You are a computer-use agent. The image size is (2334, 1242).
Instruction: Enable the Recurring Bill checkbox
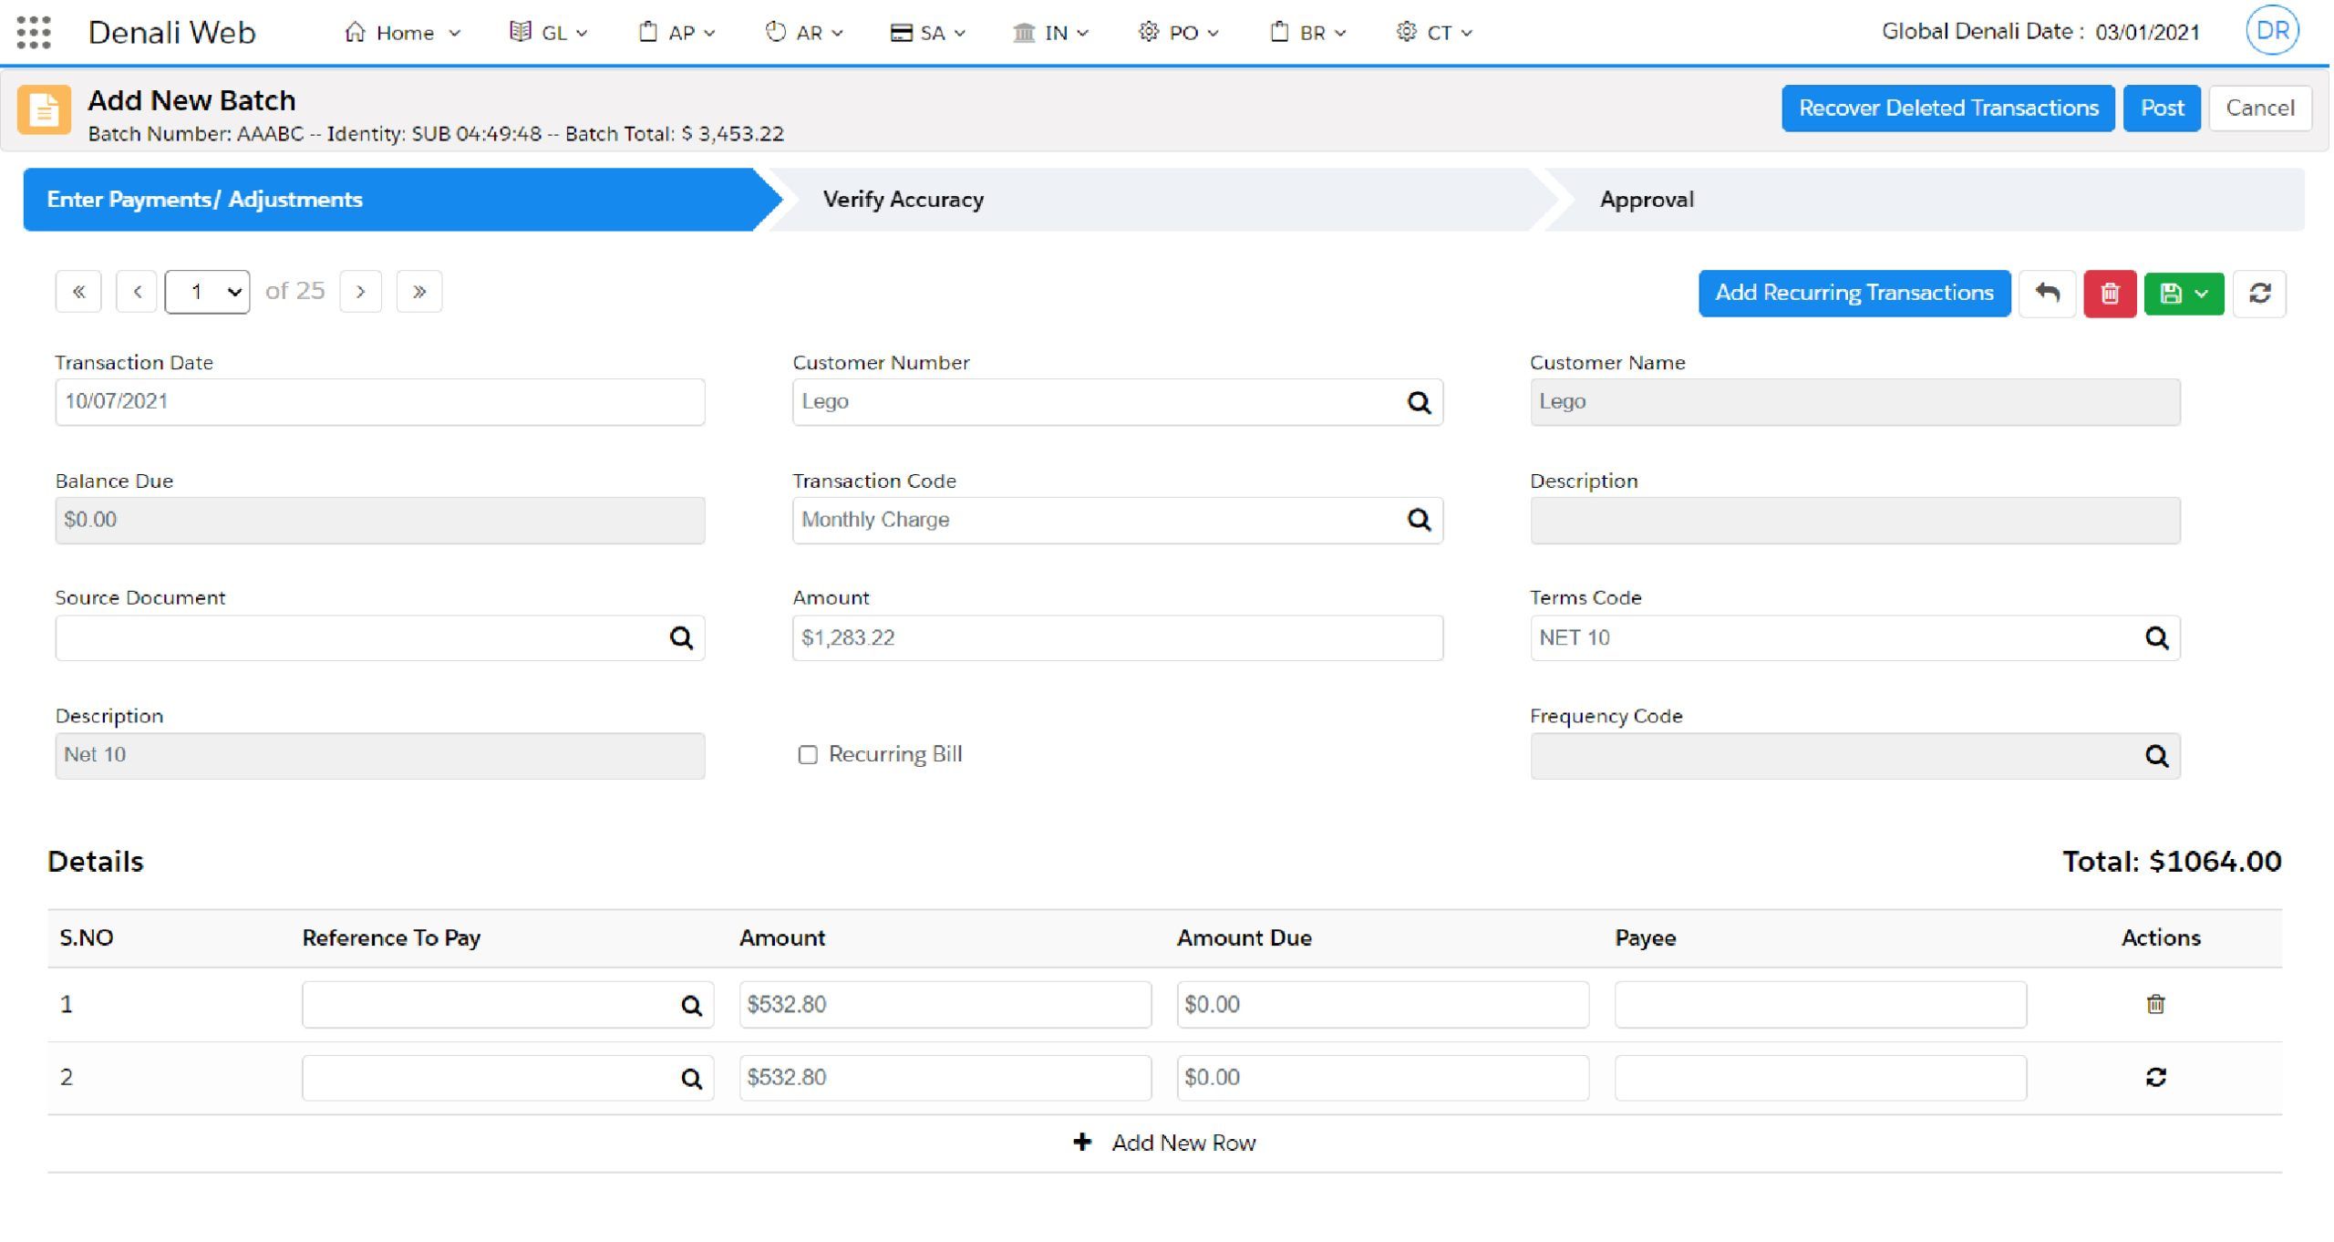pyautogui.click(x=808, y=755)
